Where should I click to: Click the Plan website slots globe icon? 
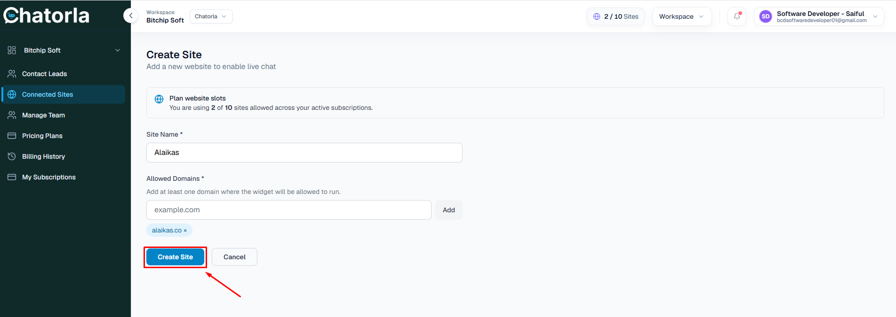coord(159,99)
